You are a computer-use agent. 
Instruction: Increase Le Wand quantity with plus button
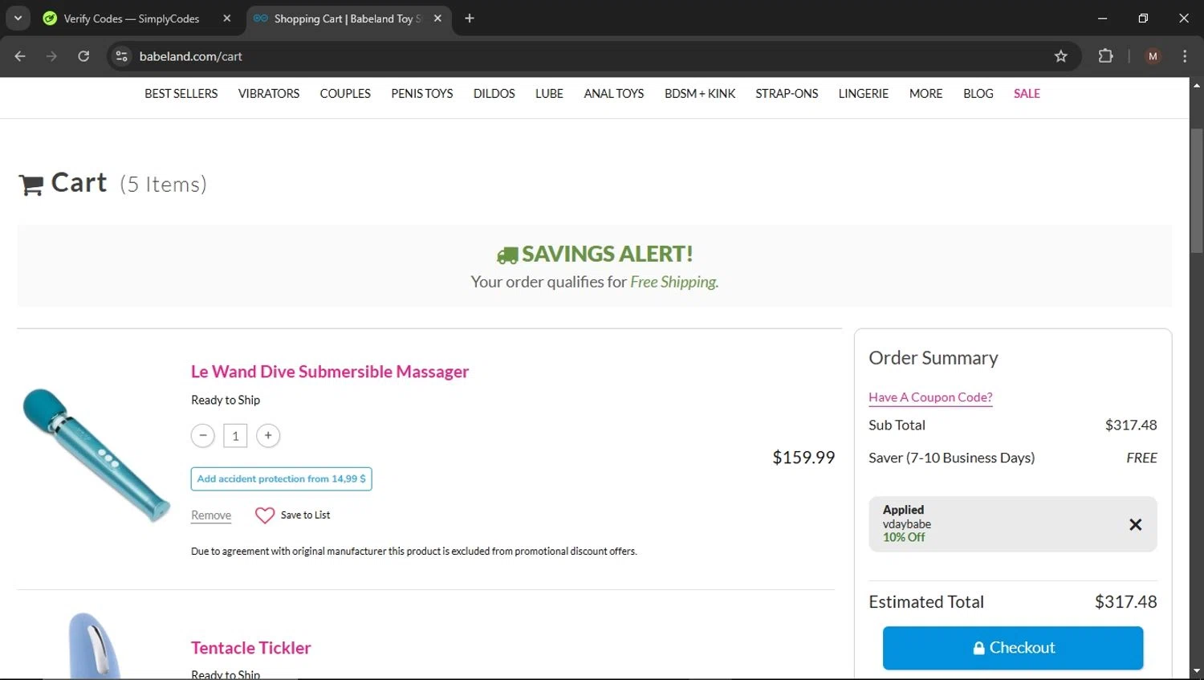coord(268,435)
